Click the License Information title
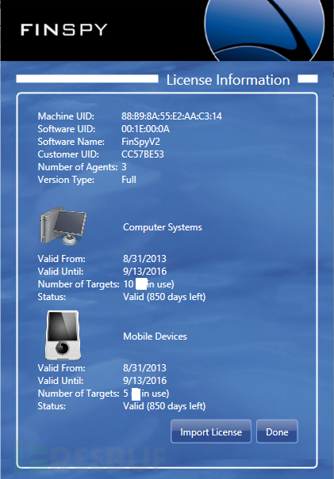 pyautogui.click(x=228, y=80)
